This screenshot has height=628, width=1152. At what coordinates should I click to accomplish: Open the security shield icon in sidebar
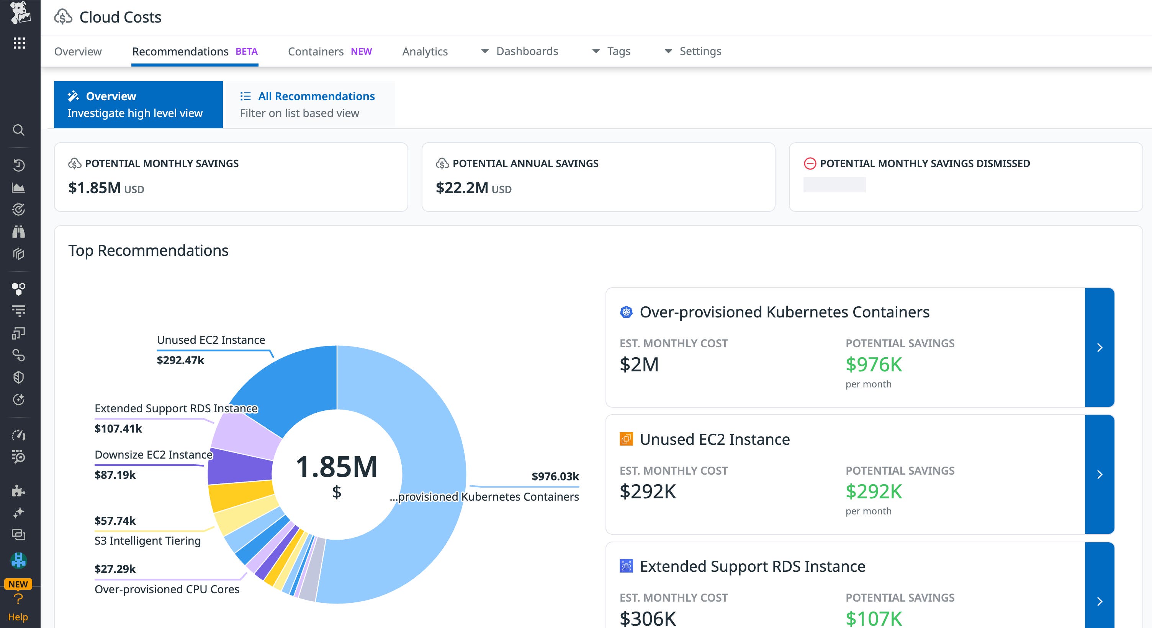(18, 378)
